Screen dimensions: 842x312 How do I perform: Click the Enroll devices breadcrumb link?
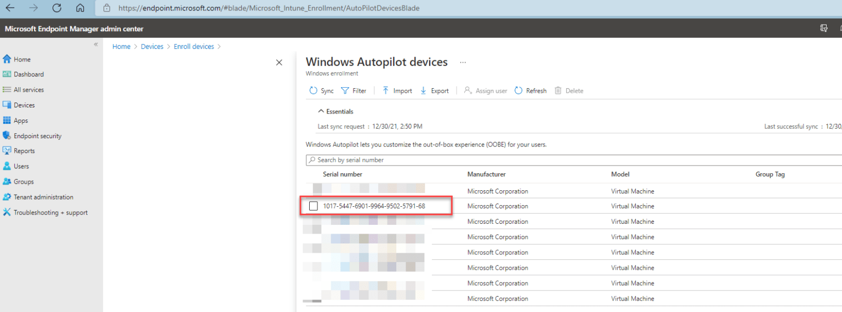pyautogui.click(x=194, y=47)
